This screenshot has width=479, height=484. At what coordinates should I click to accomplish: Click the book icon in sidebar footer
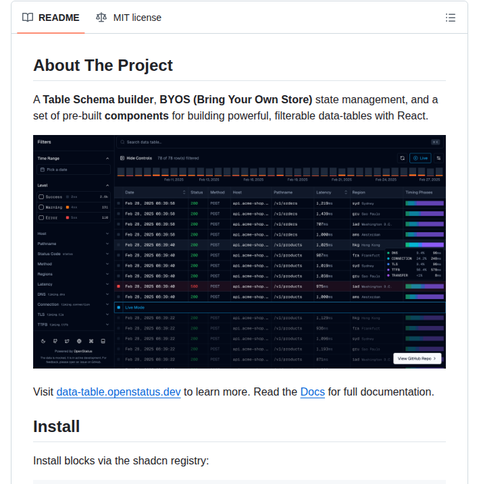click(x=103, y=342)
